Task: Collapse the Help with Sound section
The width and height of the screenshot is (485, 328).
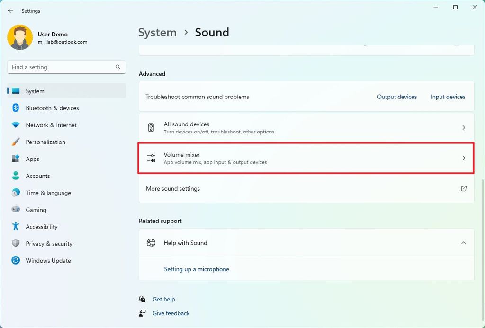Action: [464, 243]
